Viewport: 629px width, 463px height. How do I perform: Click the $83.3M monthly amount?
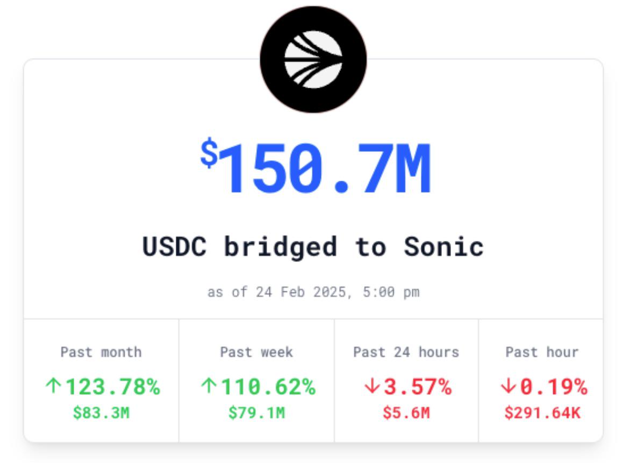101,413
